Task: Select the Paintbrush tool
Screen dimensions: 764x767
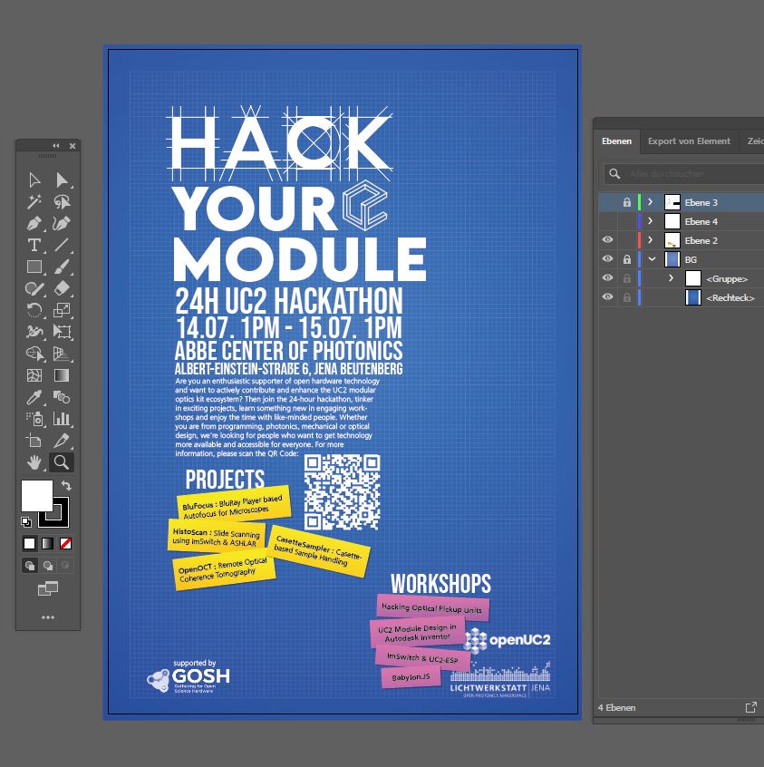Action: pos(62,267)
